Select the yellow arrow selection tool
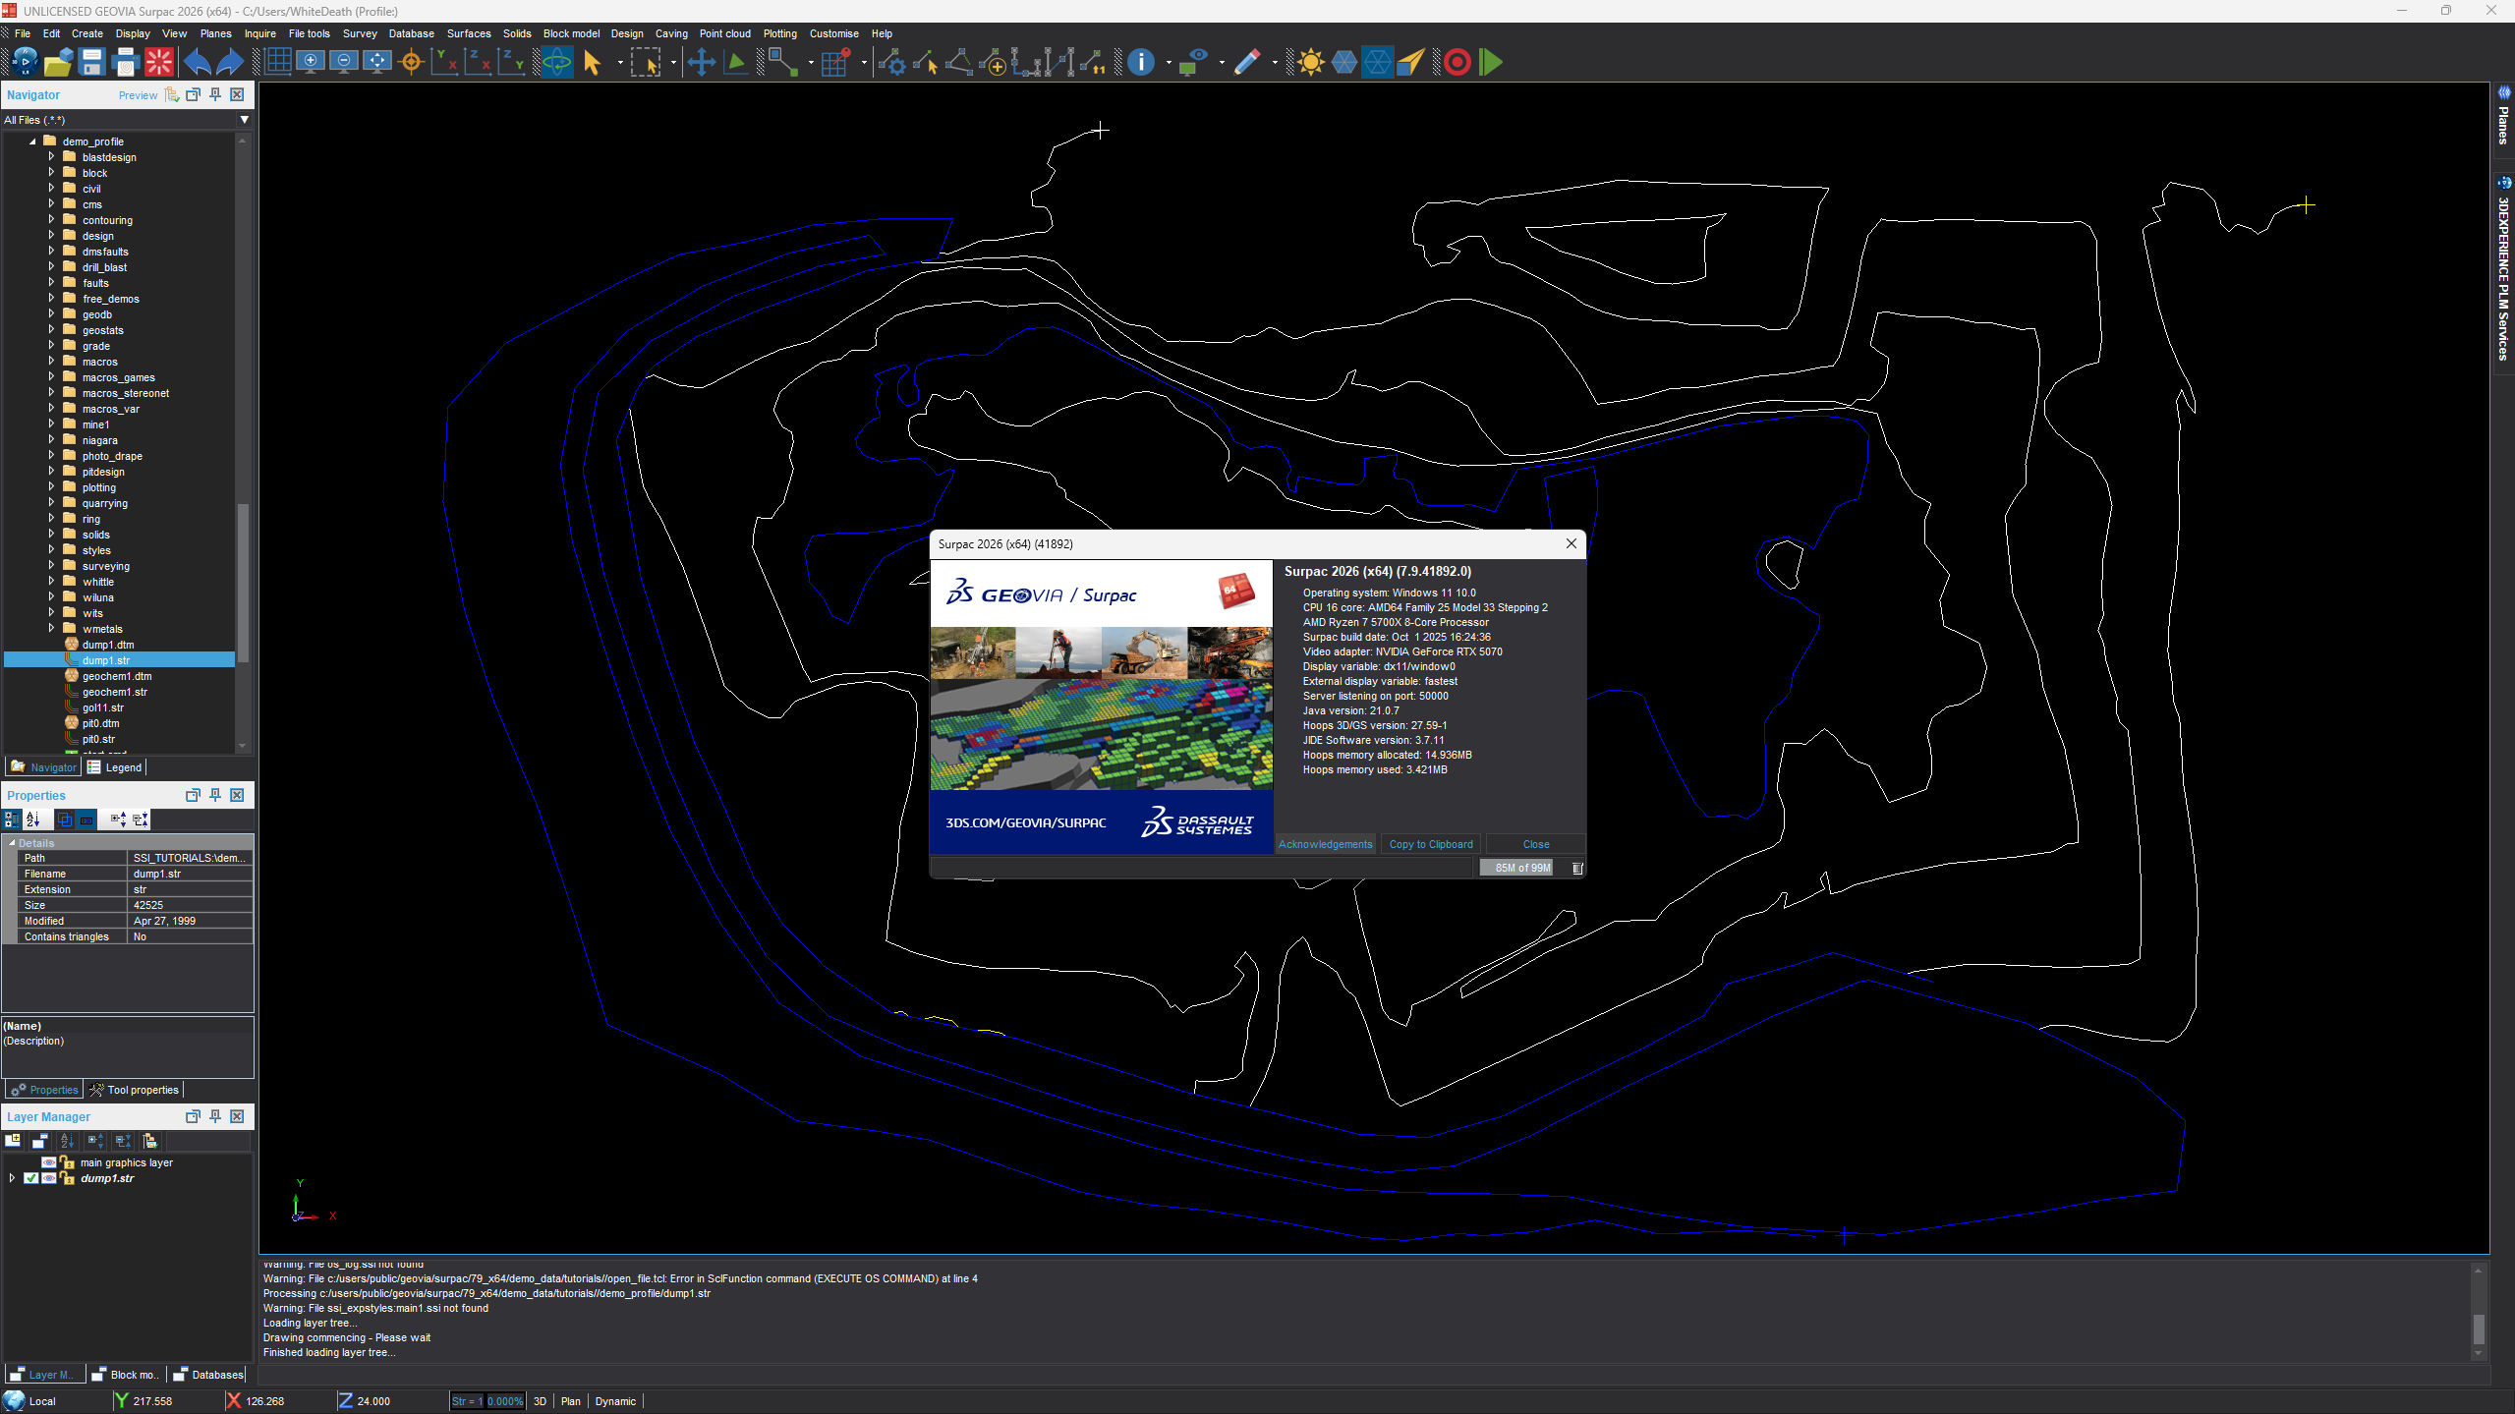Viewport: 2515px width, 1414px height. click(x=592, y=62)
